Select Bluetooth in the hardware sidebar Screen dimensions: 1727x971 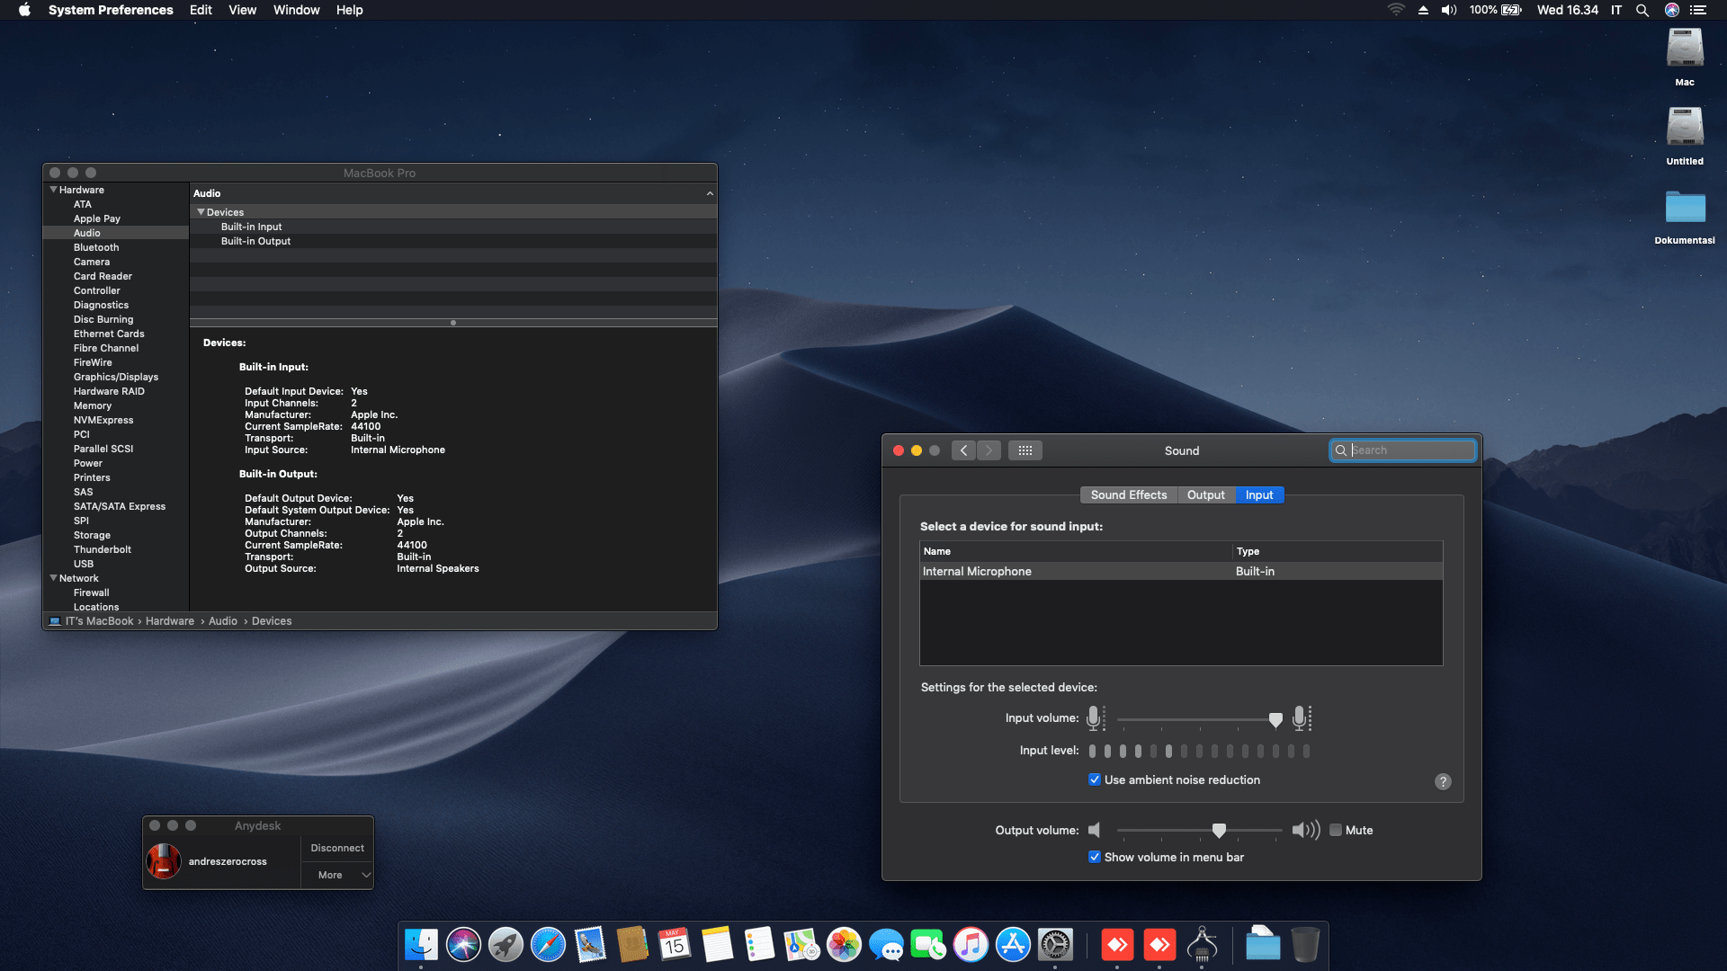[96, 247]
